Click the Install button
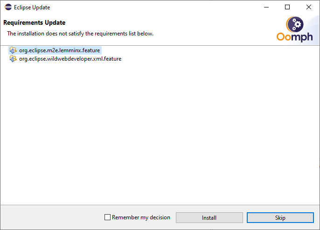The height and width of the screenshot is (230, 320). 209,218
